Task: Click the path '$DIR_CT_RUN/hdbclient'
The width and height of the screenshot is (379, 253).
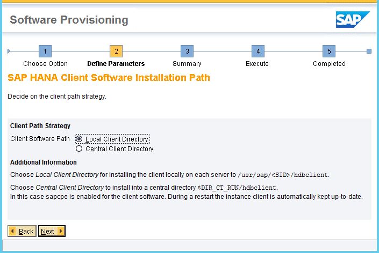Action: pos(237,188)
